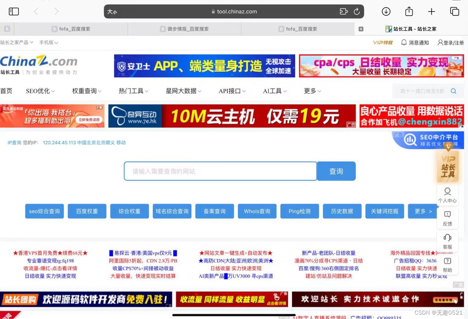The image size is (468, 319).
Task: Expand 热门工具 menu
Action: coord(133,91)
